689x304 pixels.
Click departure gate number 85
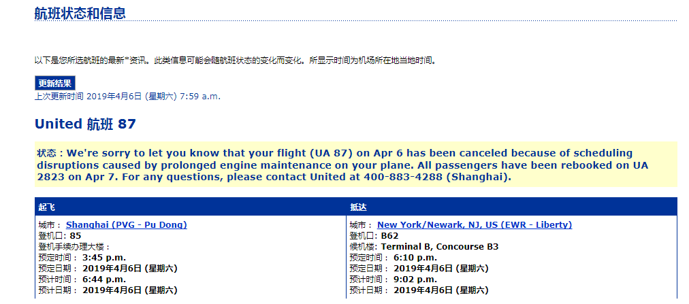tap(76, 236)
